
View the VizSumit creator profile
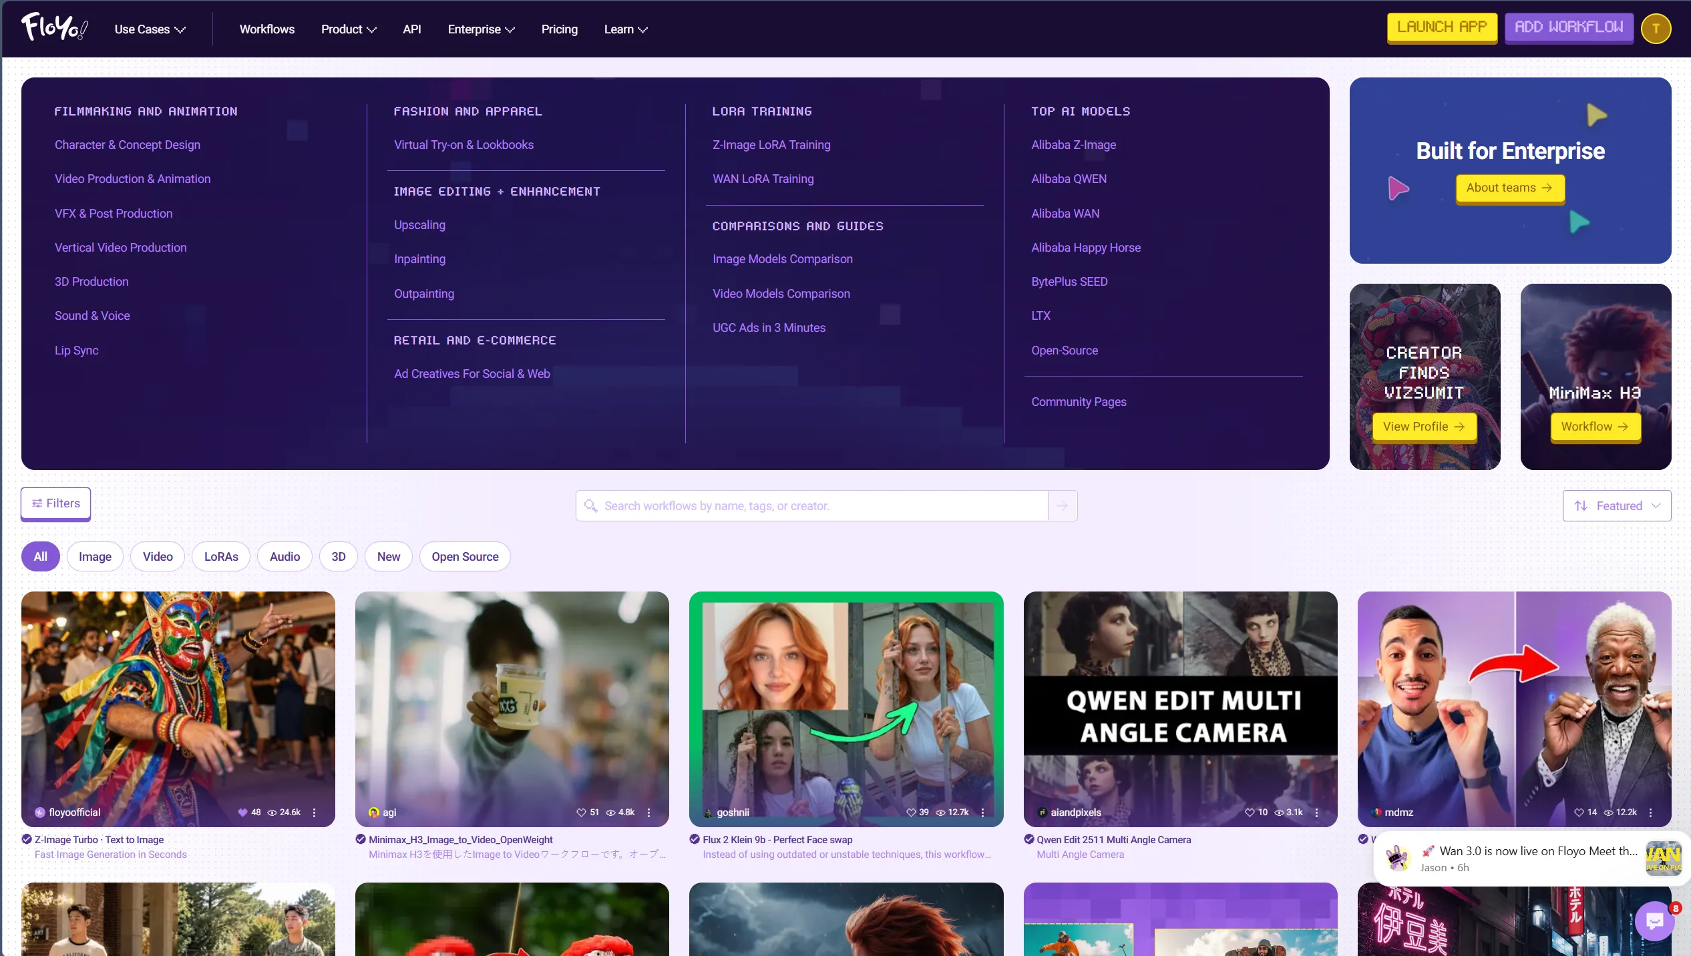click(1425, 427)
